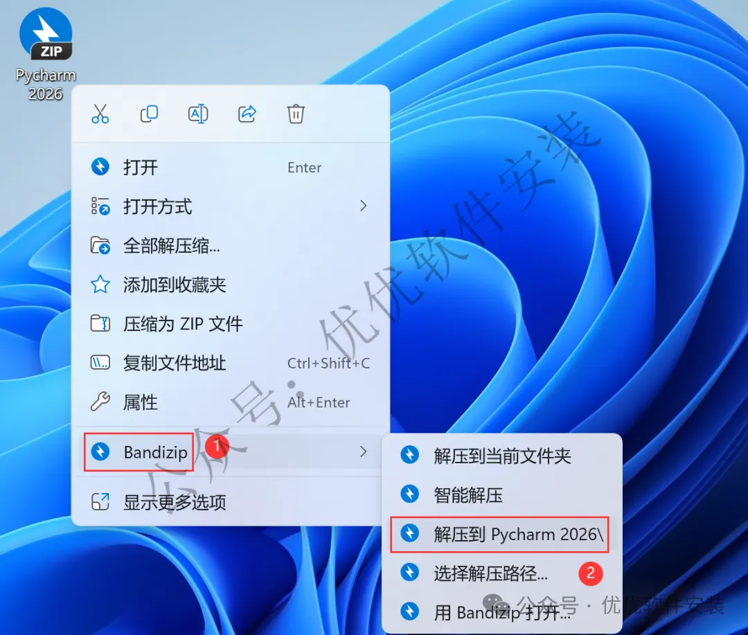Choose 添加到收藏夹 menu entry
Image resolution: width=748 pixels, height=635 pixels.
click(x=231, y=285)
